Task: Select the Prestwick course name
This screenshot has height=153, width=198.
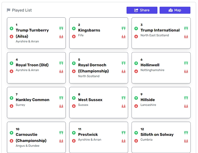Action: click(88, 135)
